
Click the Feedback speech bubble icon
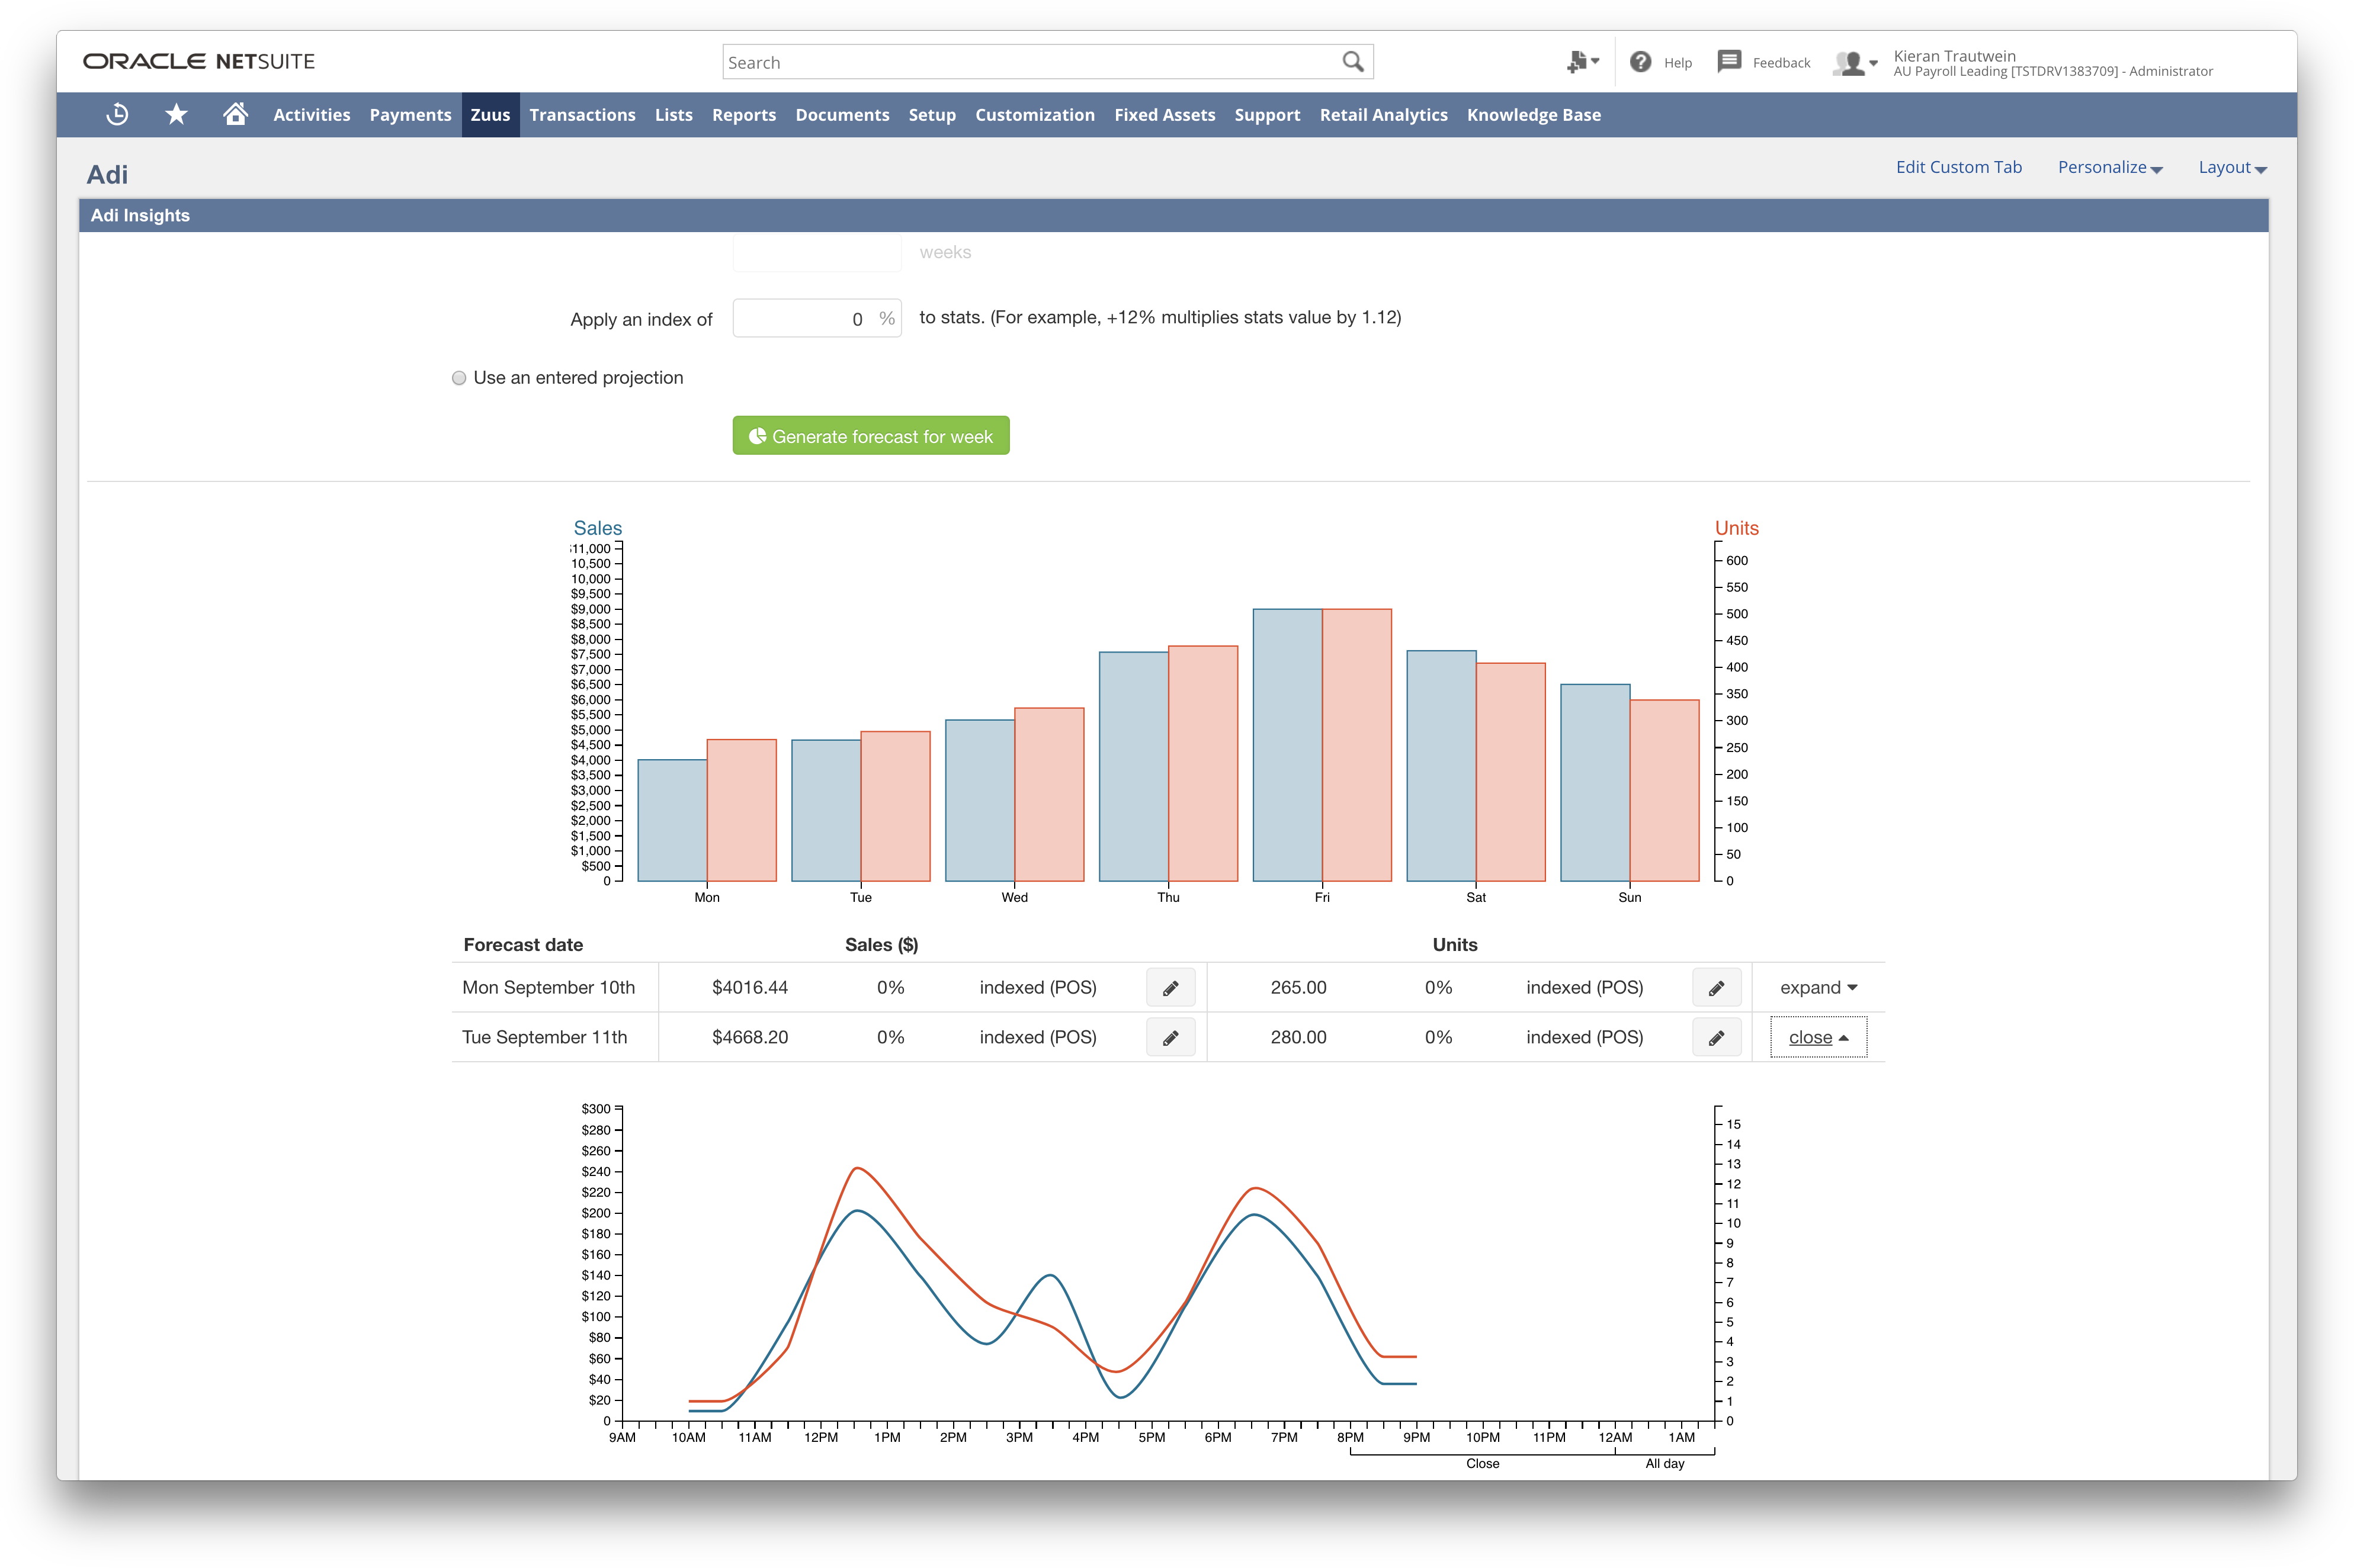pos(1728,62)
